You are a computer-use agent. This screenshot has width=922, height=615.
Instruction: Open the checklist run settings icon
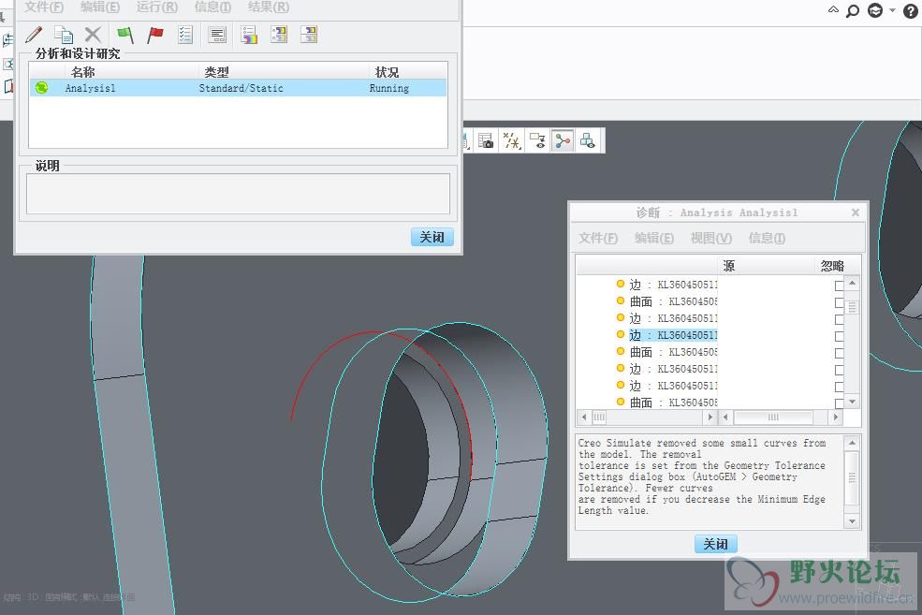[185, 35]
